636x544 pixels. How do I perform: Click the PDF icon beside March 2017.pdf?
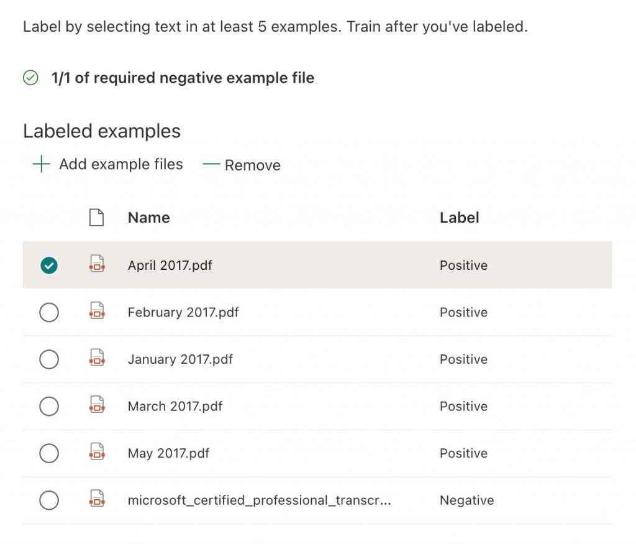[x=97, y=406]
